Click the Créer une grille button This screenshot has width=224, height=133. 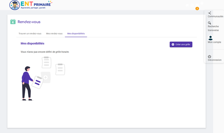click(181, 45)
